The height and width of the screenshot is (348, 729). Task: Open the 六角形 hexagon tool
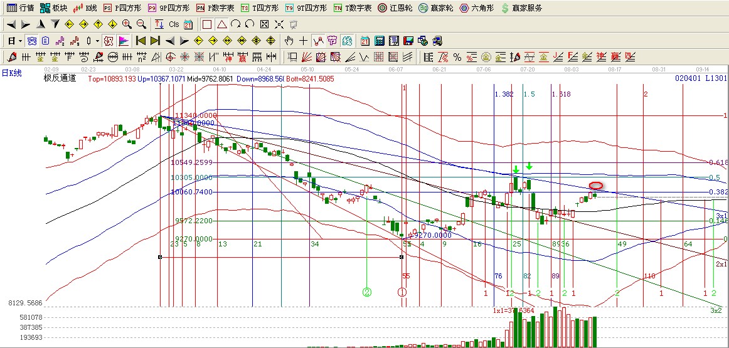[x=477, y=8]
